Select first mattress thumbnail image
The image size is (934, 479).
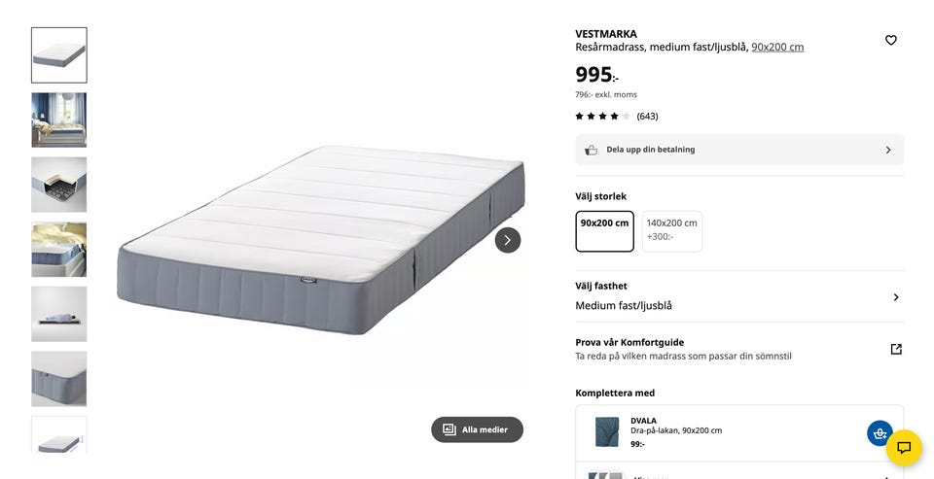click(x=59, y=55)
